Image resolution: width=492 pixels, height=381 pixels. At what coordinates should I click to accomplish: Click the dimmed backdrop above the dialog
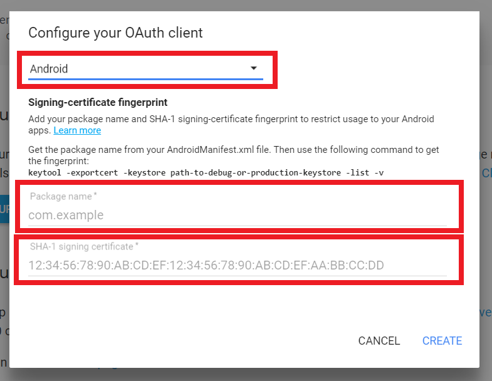251,5
